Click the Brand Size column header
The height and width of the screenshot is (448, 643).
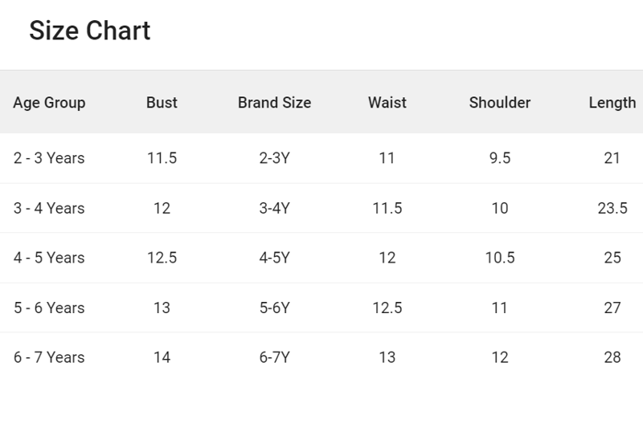tap(274, 103)
